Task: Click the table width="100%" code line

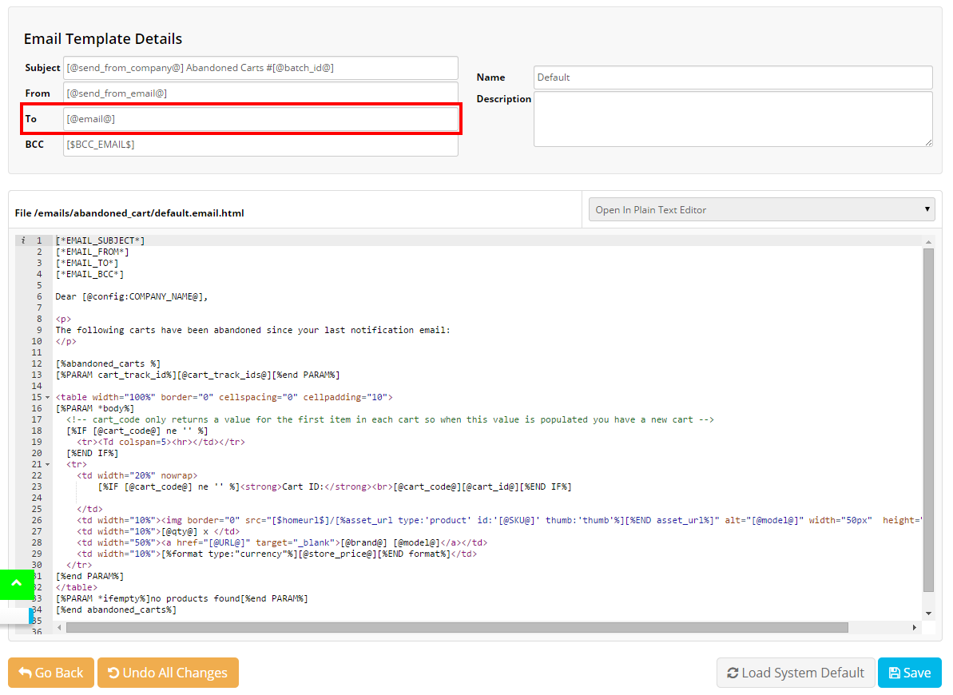Action: tap(224, 397)
